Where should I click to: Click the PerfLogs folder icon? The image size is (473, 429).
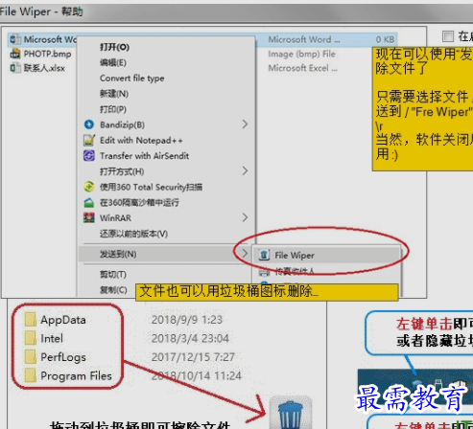(x=31, y=357)
